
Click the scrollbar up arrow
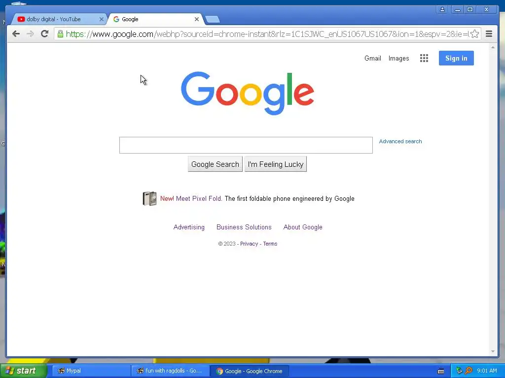(x=493, y=47)
